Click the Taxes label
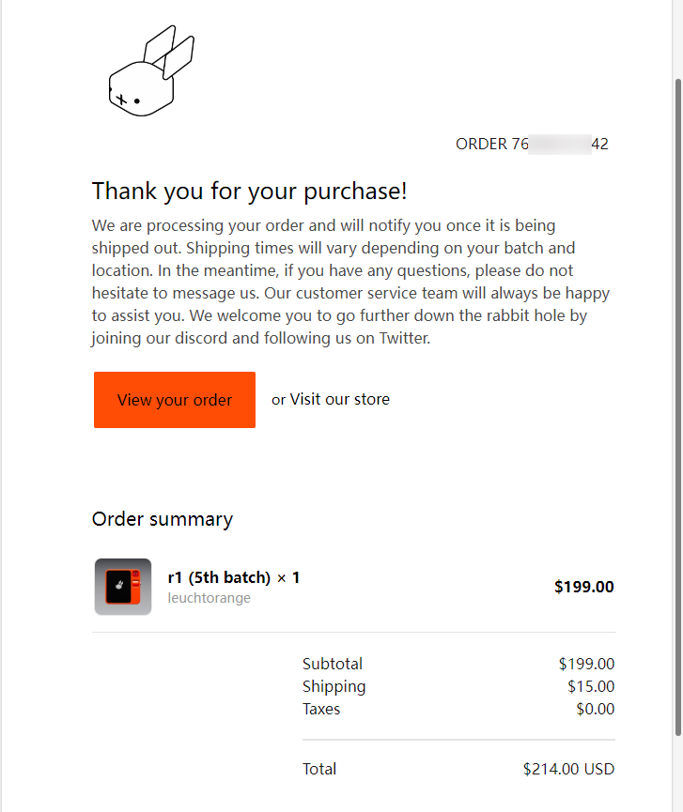 pos(321,709)
